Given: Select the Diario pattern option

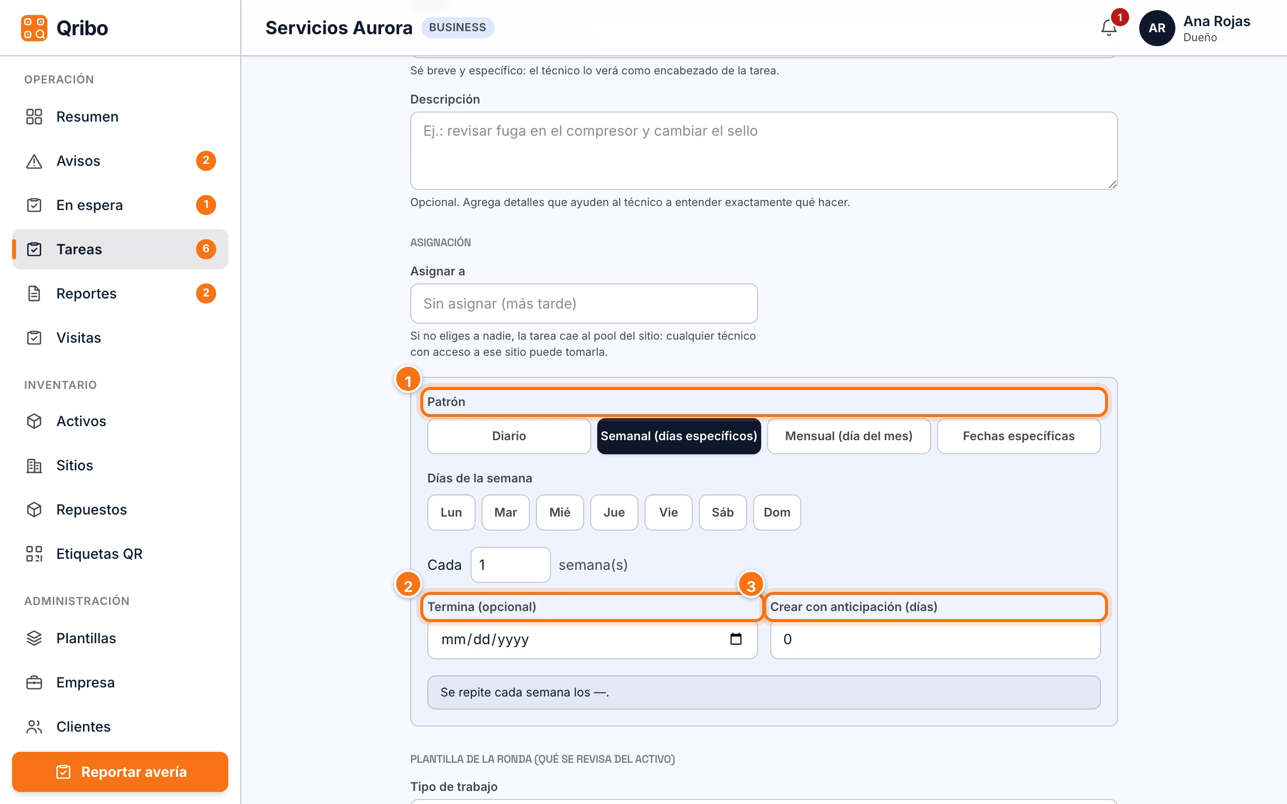Looking at the screenshot, I should pyautogui.click(x=508, y=436).
